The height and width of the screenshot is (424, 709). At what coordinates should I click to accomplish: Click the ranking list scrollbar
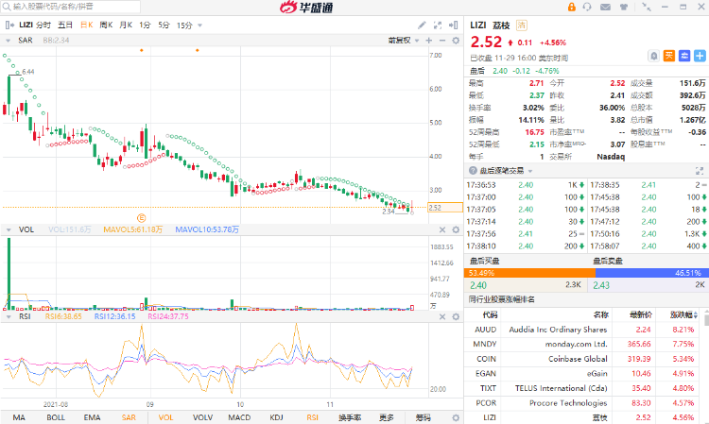[x=706, y=319]
